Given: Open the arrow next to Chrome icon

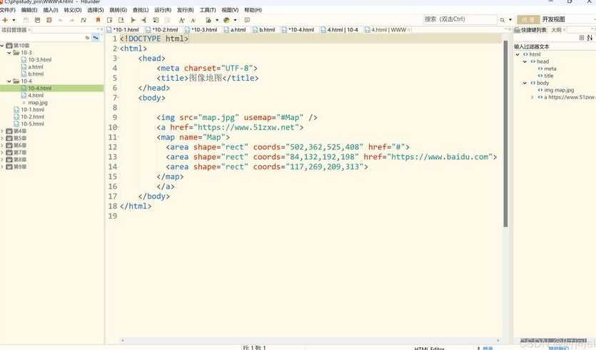Looking at the screenshot, I should point(235,20).
